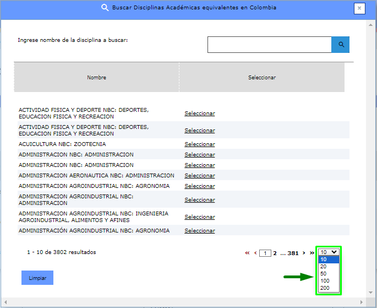Jump to last page using double-right arrows
Viewport: 377px width, 308px height.
coord(312,253)
